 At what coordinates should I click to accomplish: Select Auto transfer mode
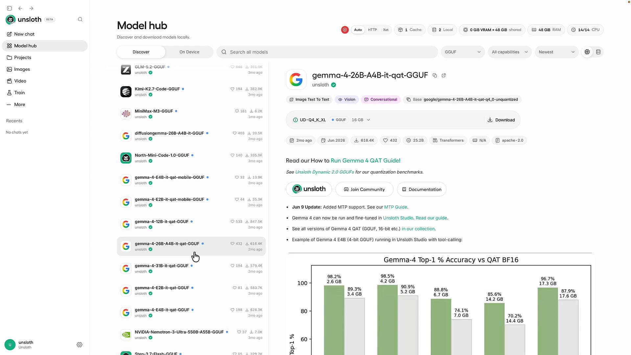point(358,30)
